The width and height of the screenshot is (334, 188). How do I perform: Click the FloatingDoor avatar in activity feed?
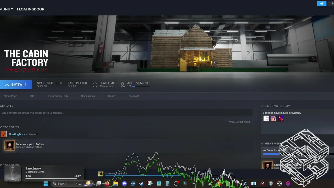coord(4,134)
